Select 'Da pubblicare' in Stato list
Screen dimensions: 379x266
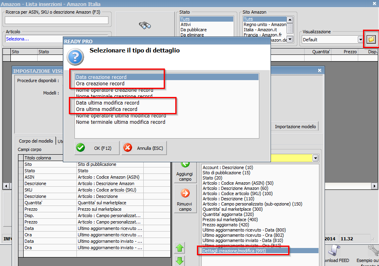tap(207, 30)
